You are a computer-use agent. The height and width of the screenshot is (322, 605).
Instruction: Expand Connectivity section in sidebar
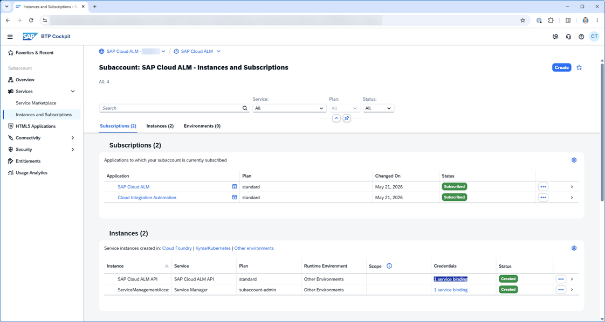pyautogui.click(x=73, y=138)
